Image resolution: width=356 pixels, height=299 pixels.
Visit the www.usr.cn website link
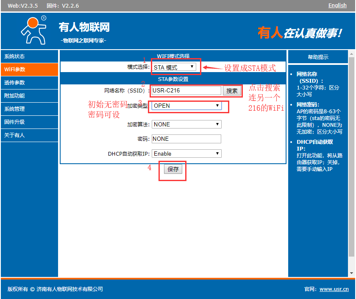[x=334, y=289]
